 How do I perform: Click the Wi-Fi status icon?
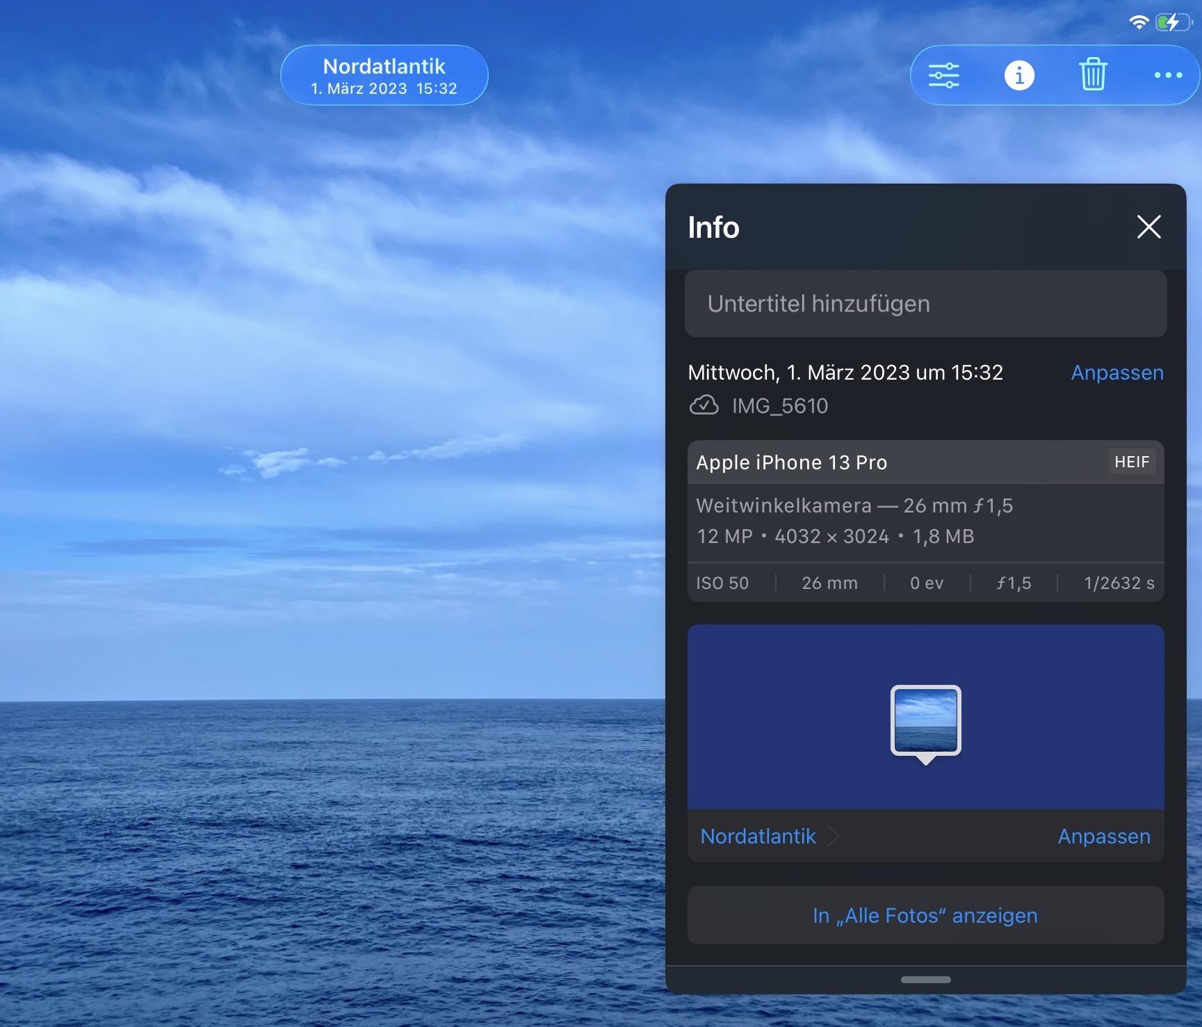(1138, 22)
